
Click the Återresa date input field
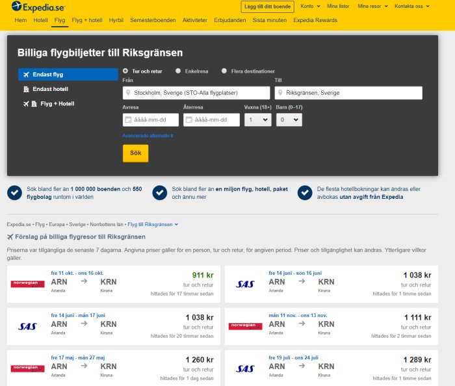coord(211,120)
